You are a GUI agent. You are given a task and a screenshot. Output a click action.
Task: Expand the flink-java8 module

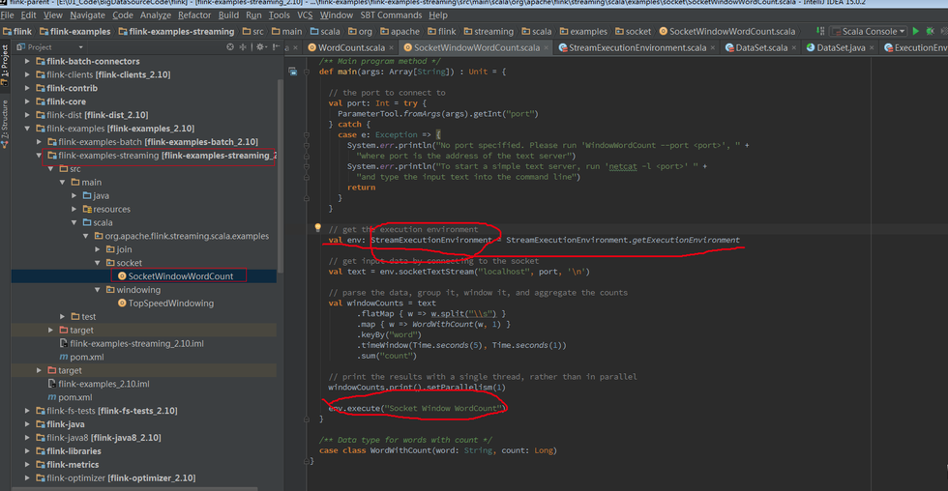coord(27,437)
